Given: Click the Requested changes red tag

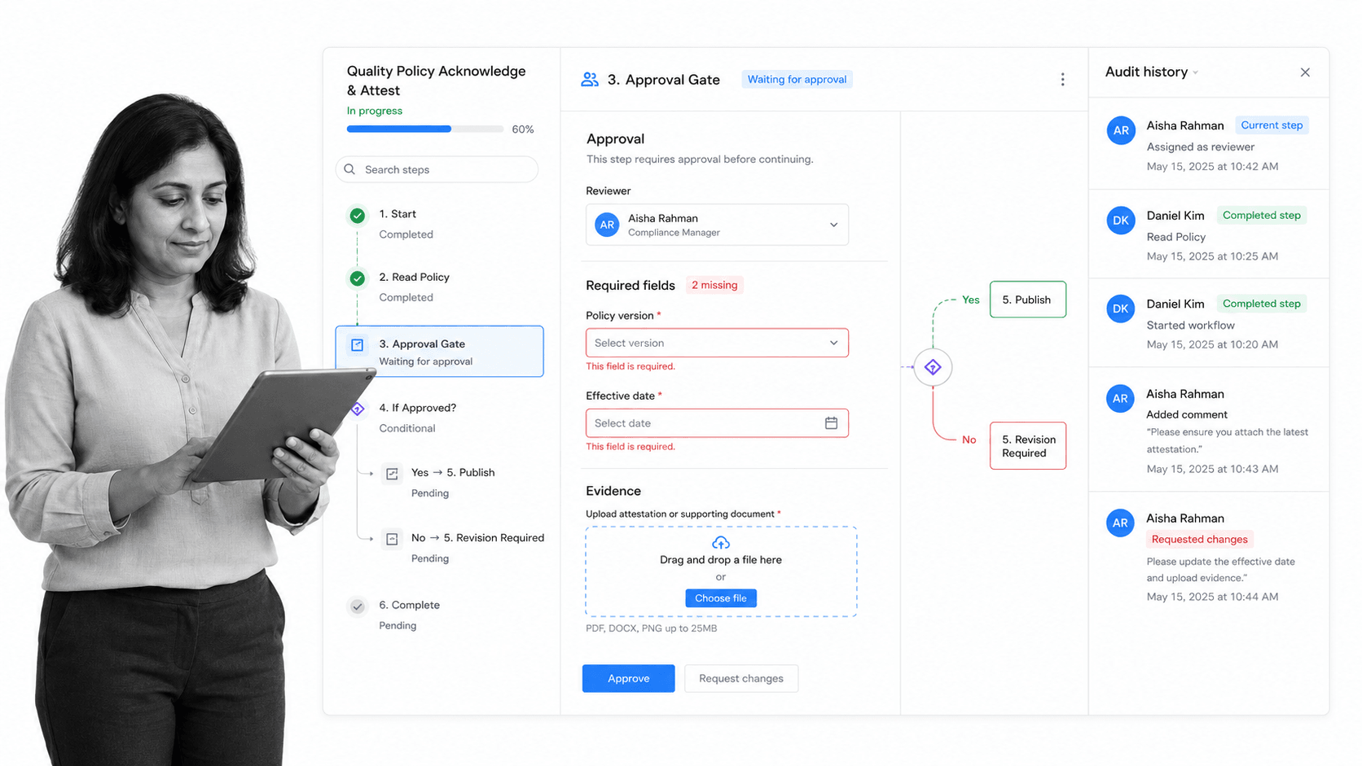Looking at the screenshot, I should pos(1199,540).
